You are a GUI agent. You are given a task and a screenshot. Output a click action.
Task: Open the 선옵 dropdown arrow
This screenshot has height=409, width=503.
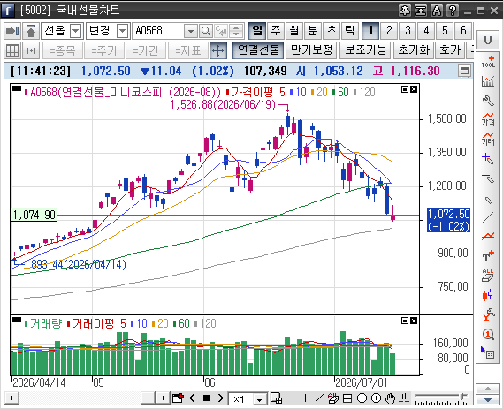76,31
